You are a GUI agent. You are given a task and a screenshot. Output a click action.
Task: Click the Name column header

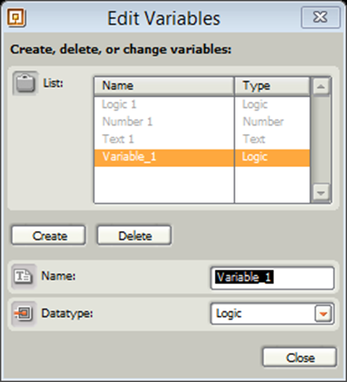coord(164,85)
